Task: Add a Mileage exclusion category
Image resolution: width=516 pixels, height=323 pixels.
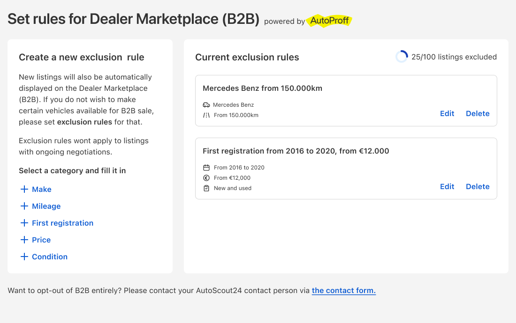Action: [40, 206]
